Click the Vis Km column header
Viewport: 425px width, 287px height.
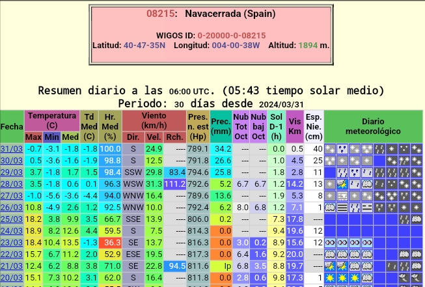click(x=295, y=126)
